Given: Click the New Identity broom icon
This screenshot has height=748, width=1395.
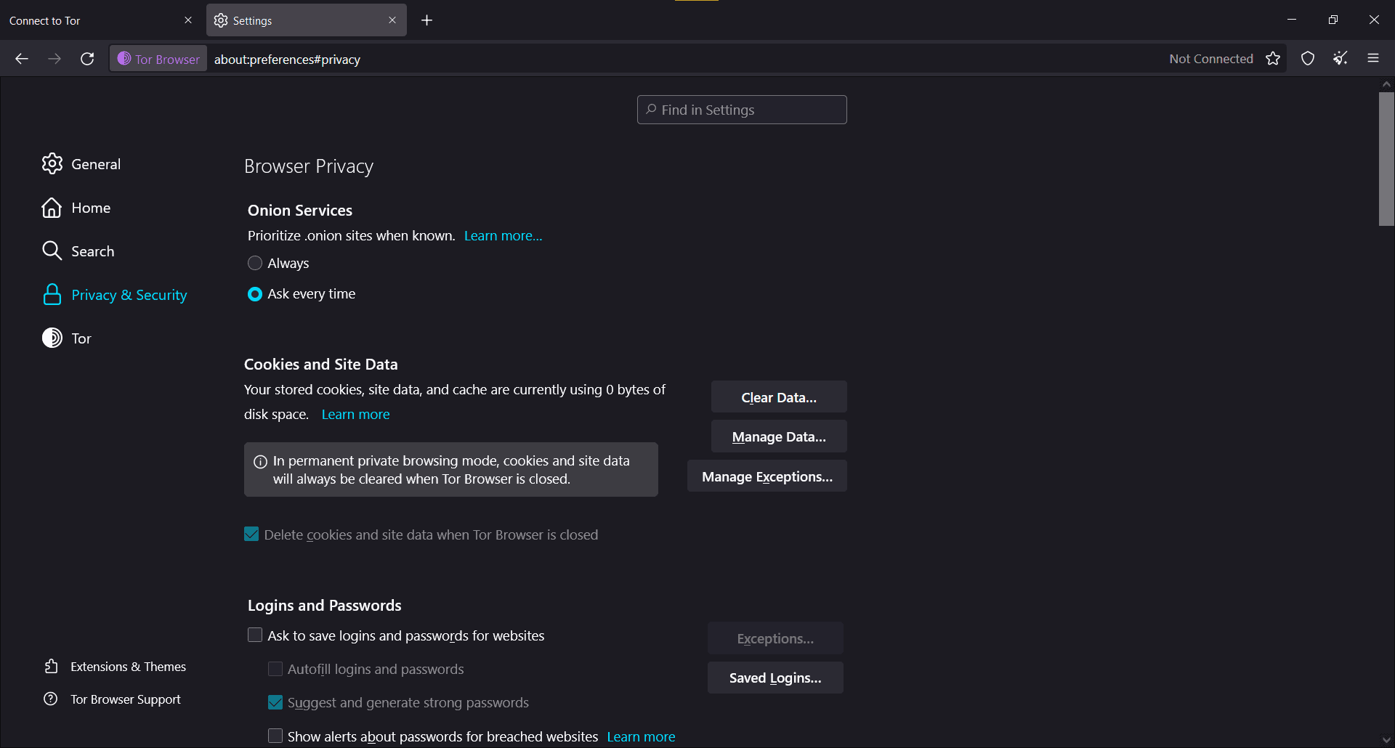Looking at the screenshot, I should pyautogui.click(x=1341, y=59).
